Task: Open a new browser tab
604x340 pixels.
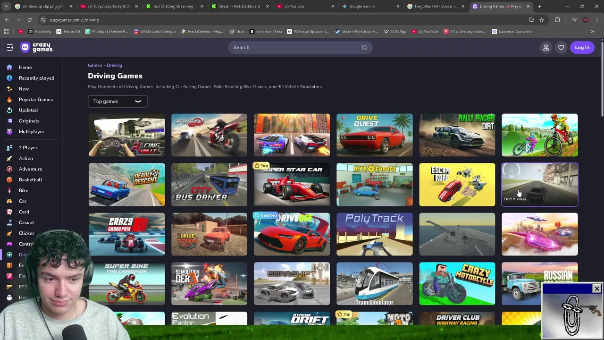Action: tap(539, 6)
